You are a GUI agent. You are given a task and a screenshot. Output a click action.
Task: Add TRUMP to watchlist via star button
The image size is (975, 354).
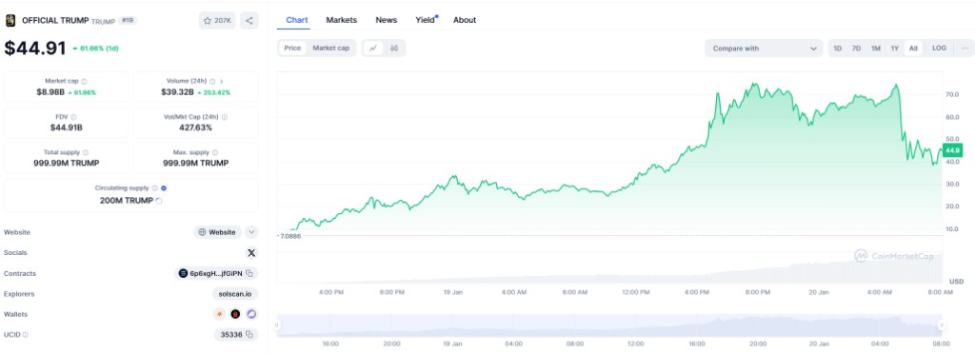(217, 21)
